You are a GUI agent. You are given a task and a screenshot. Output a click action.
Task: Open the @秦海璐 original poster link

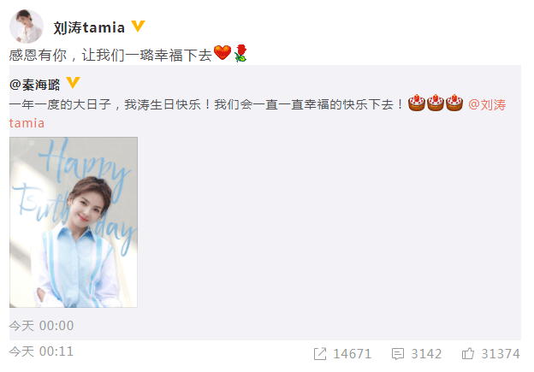coord(35,85)
